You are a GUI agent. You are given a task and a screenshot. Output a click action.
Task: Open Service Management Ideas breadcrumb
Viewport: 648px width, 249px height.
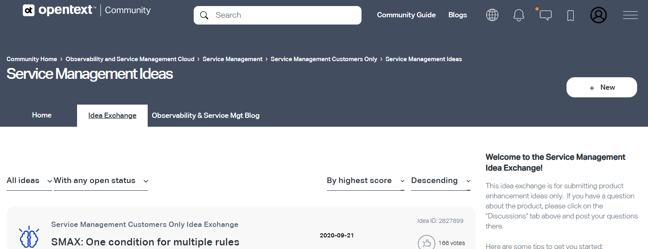[424, 59]
